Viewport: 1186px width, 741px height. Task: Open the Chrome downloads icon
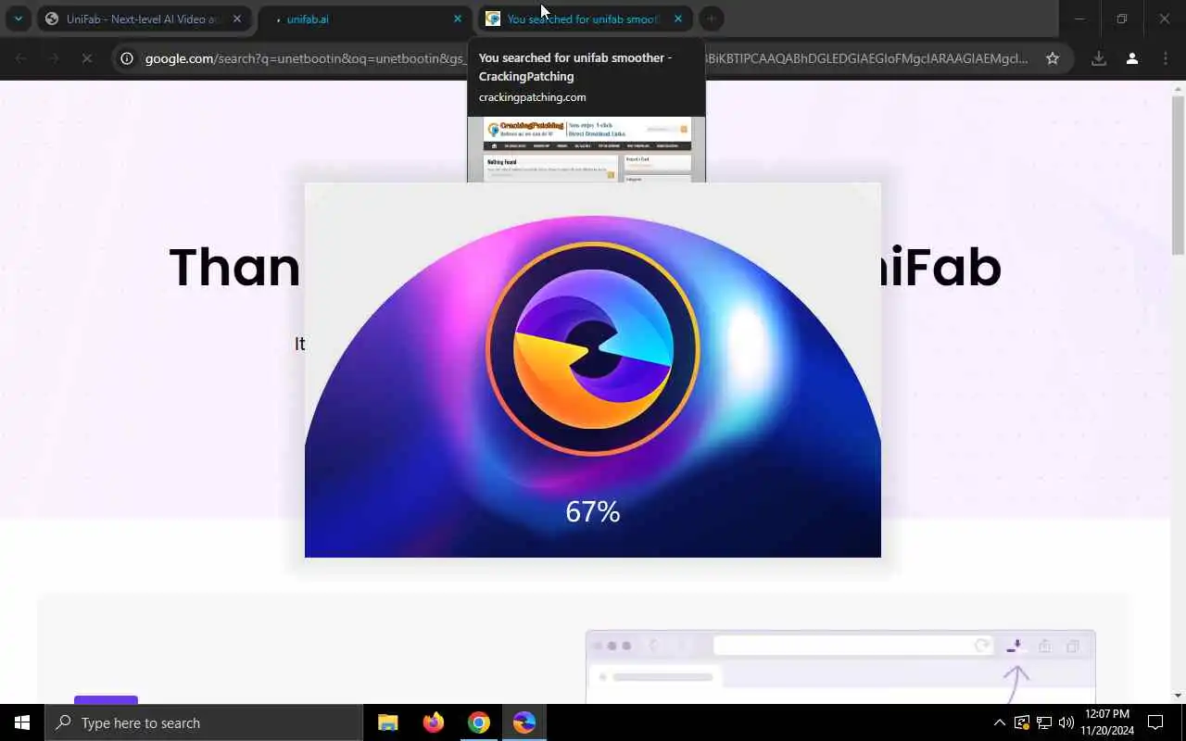(1099, 58)
